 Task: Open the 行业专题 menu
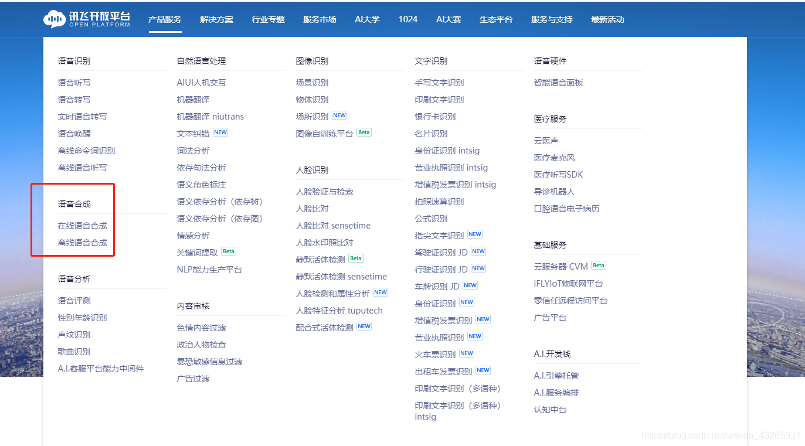point(268,19)
